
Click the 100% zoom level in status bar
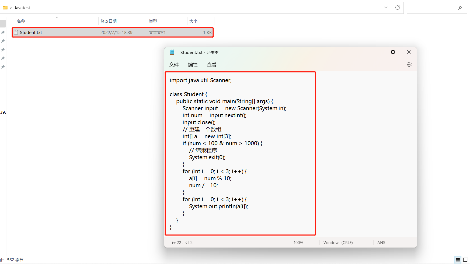[298, 242]
